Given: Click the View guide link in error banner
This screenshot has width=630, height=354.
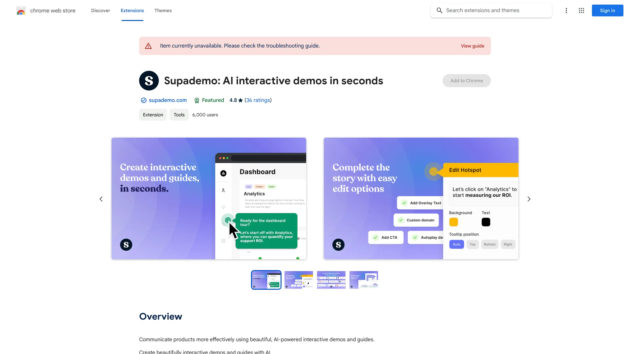Looking at the screenshot, I should pyautogui.click(x=472, y=46).
